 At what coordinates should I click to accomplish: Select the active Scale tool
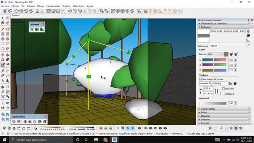(x=3, y=65)
